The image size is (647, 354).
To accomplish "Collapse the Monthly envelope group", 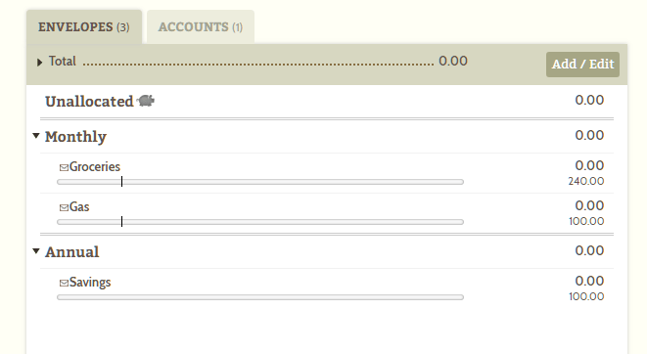I will click(36, 135).
